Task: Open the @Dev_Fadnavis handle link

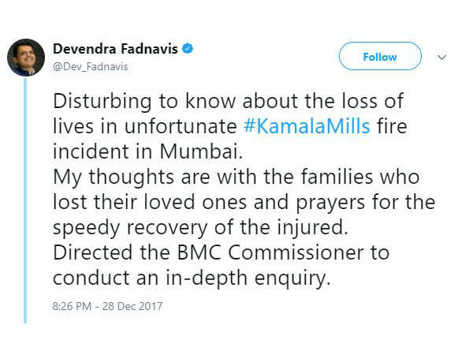Action: 91,67
